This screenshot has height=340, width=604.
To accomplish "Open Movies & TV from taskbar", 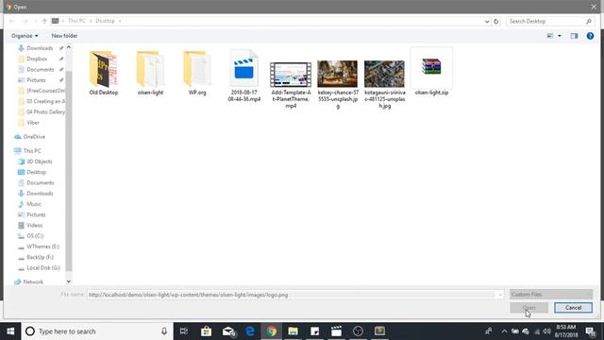I will 336,331.
